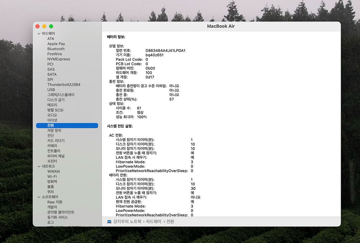Open 오디오 in the hardware list
The width and height of the screenshot is (360, 243).
click(x=52, y=115)
